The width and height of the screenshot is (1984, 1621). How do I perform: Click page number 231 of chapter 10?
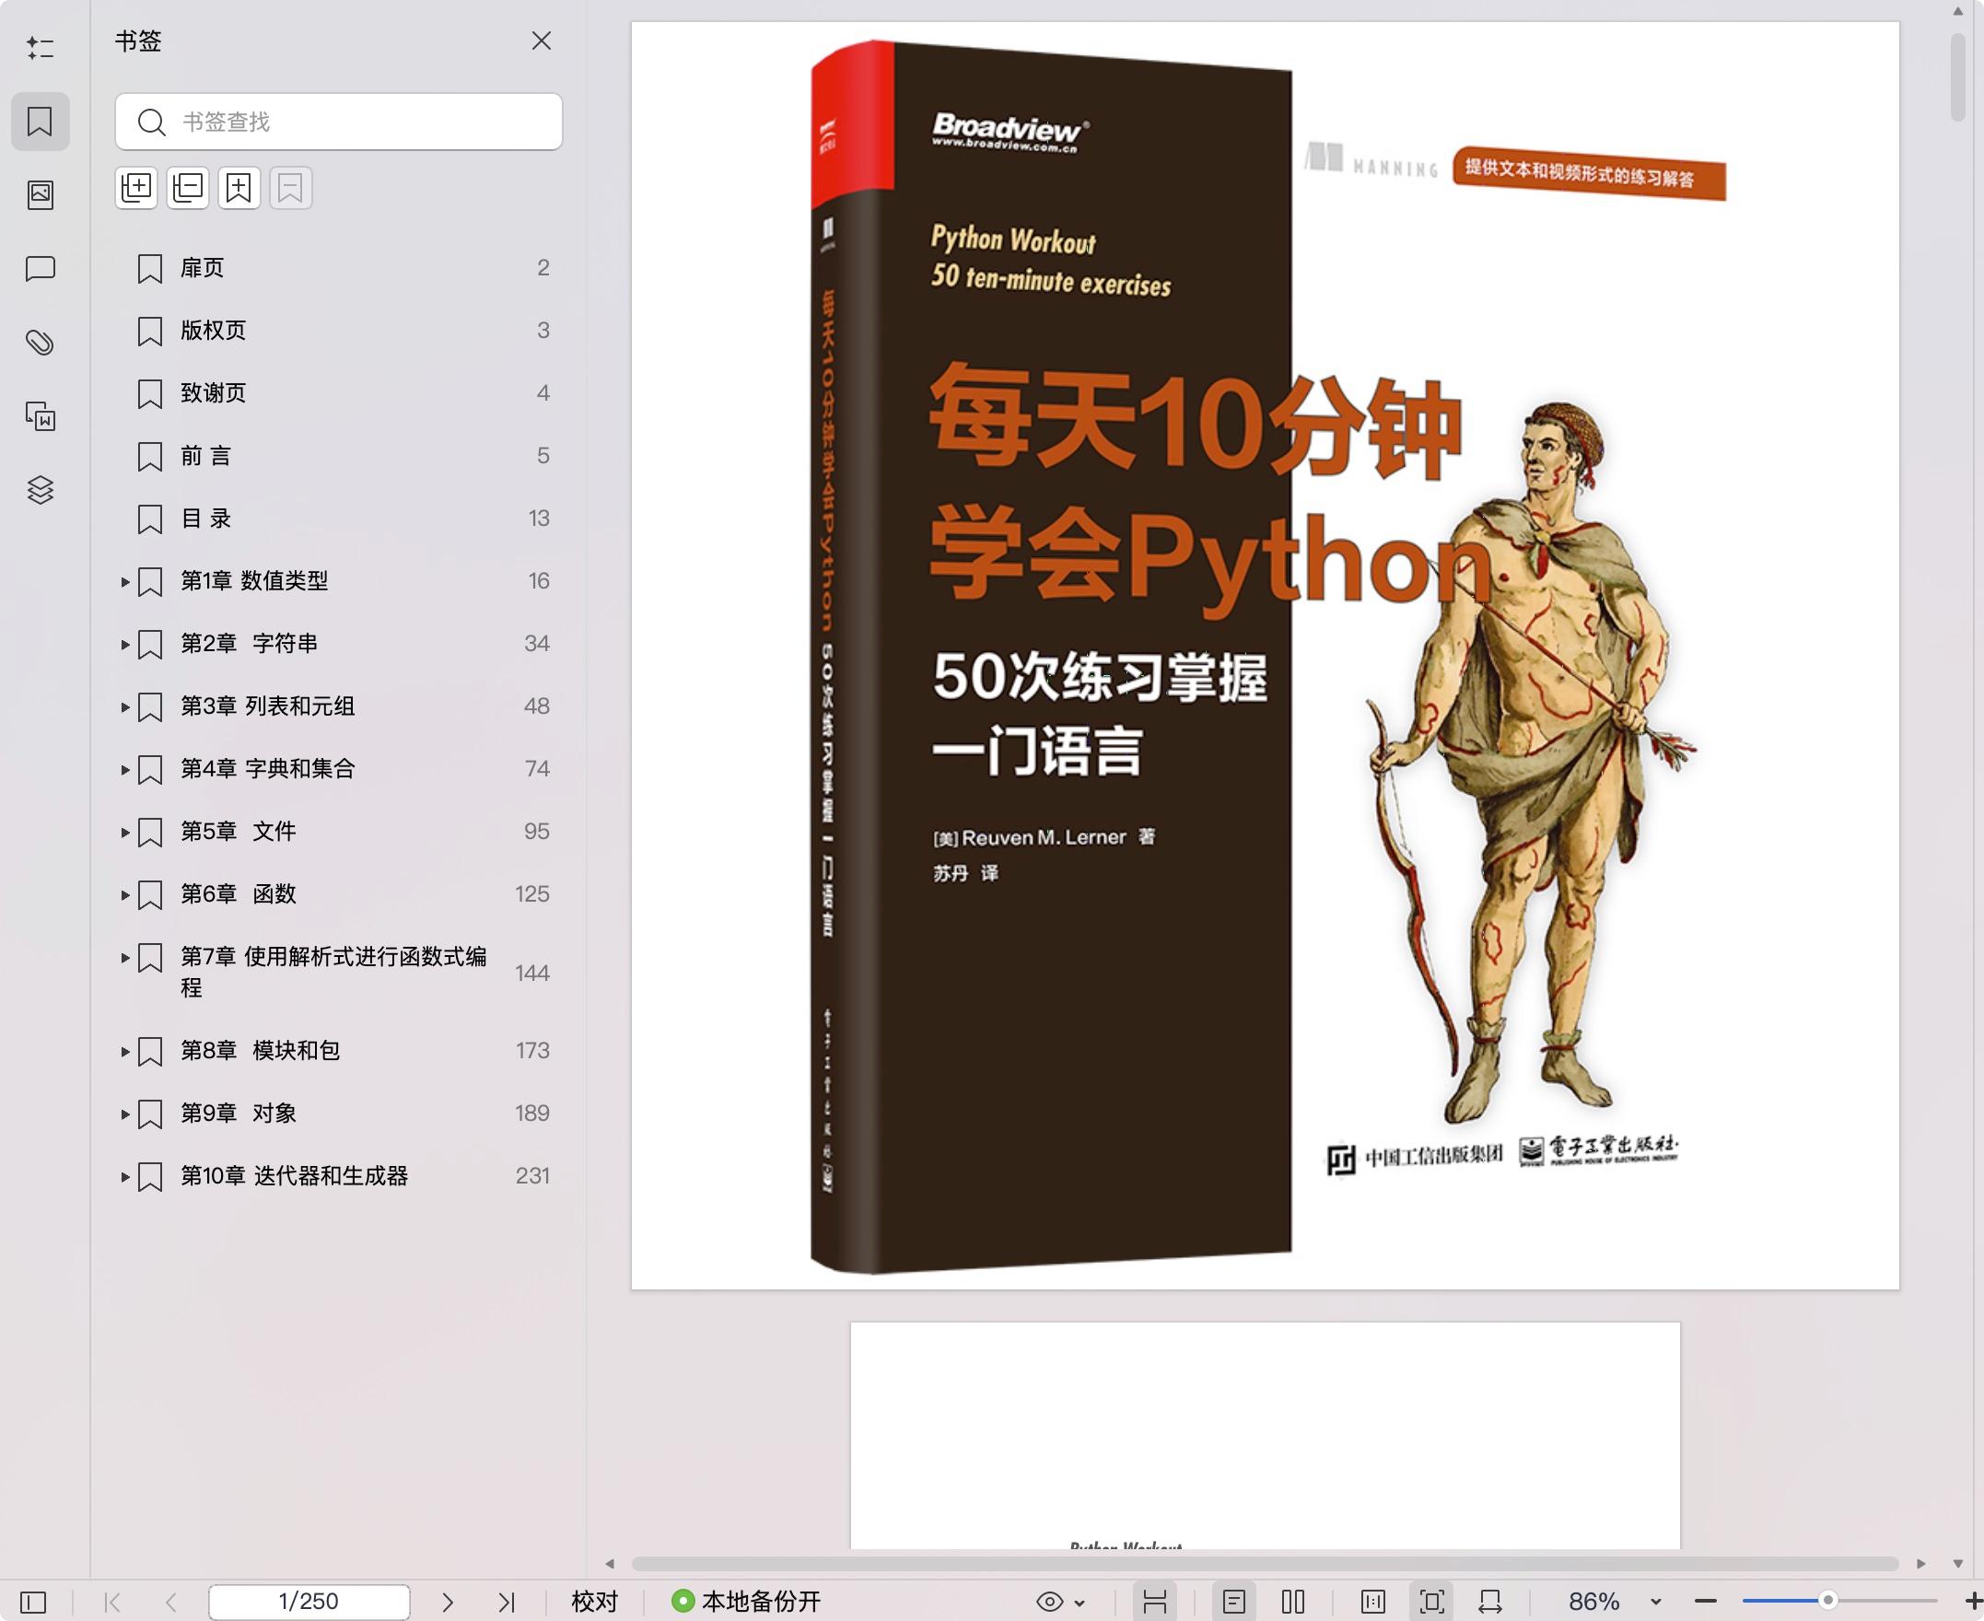pos(532,1175)
